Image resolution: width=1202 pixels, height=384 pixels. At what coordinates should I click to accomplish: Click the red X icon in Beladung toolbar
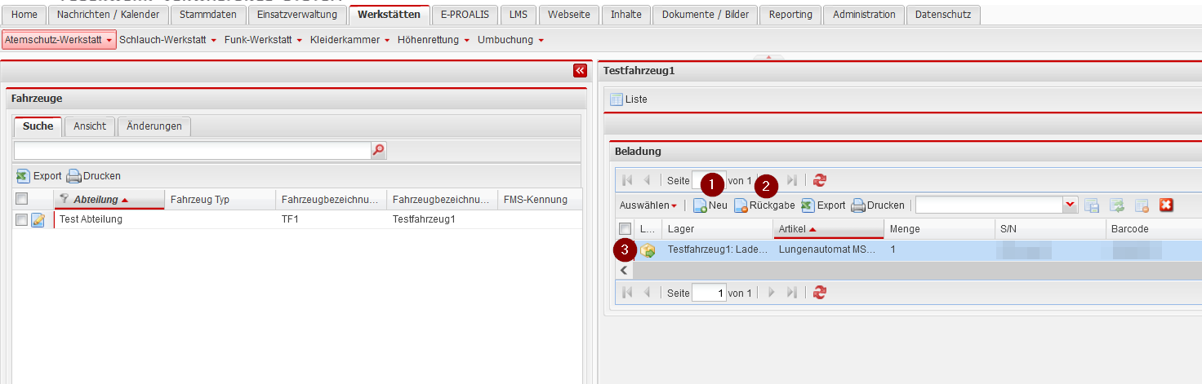pyautogui.click(x=1166, y=205)
